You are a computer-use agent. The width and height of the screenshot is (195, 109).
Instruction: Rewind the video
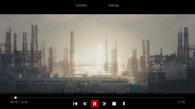pyautogui.click(x=85, y=104)
